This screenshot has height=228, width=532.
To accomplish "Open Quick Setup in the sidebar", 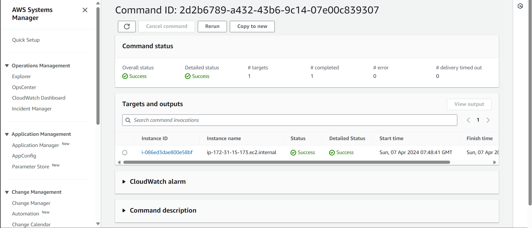I will (26, 40).
